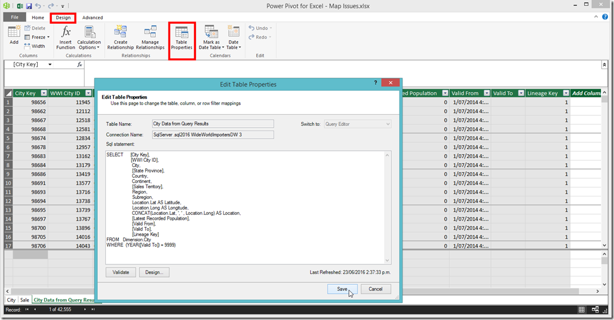Open WWI City ID column filter dropdown
Screen dimensions: 614x320
(x=88, y=93)
